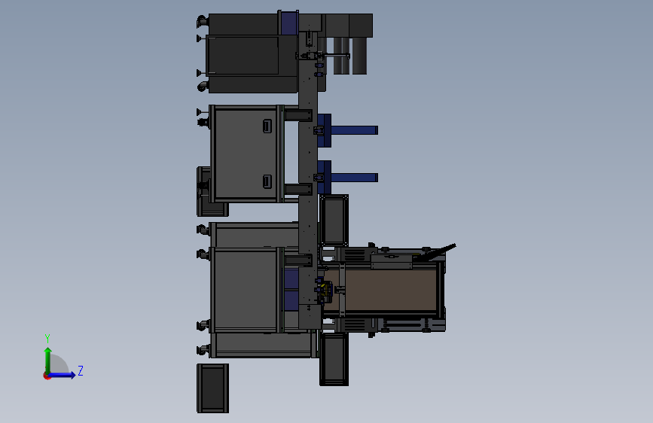Select the upper blue horizontal cylinder rod
Viewport: 653px width, 423px height.
(x=354, y=130)
